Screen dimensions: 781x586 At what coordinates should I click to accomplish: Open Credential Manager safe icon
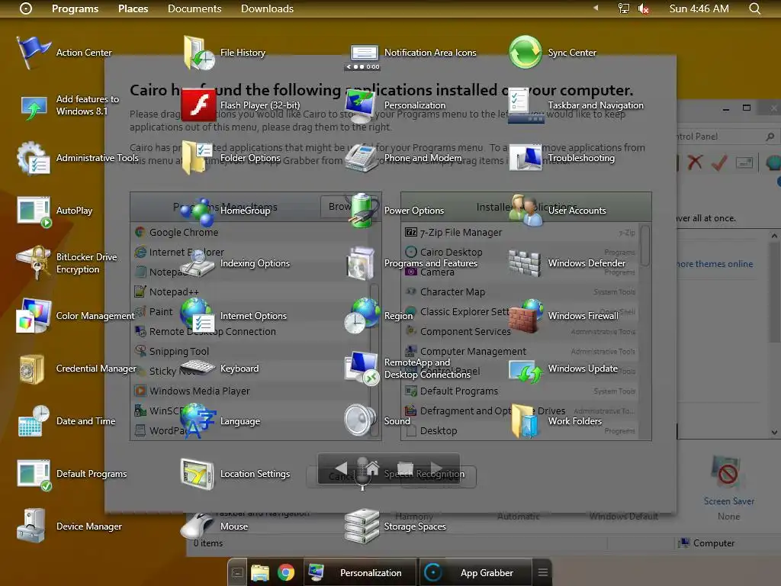tap(32, 369)
